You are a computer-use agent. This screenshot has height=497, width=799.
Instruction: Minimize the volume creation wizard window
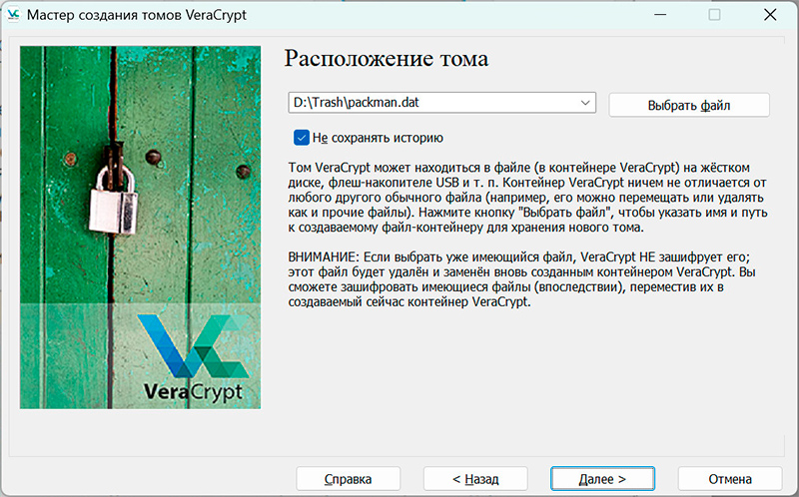click(x=658, y=15)
